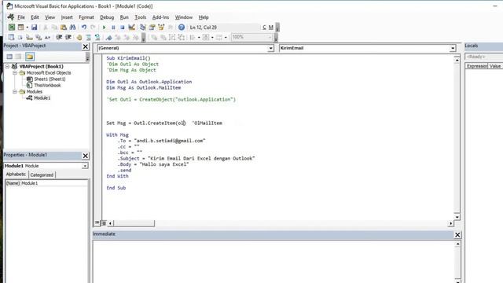Toggle Folders in the Project panel
The height and width of the screenshot is (283, 503).
tap(30, 57)
